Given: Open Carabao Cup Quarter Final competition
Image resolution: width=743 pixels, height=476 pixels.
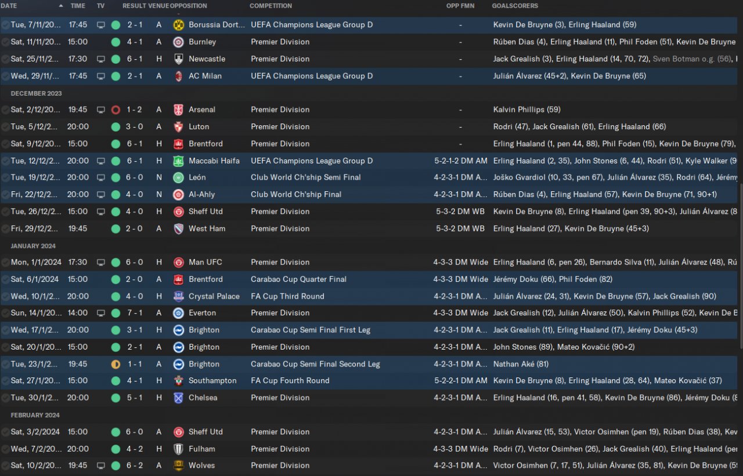Looking at the screenshot, I should click(x=298, y=279).
